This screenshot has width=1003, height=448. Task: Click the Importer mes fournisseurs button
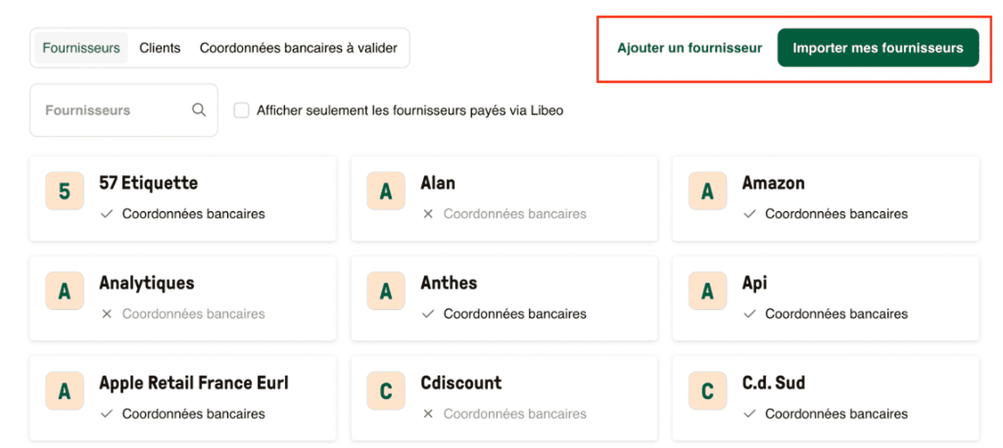tap(878, 47)
